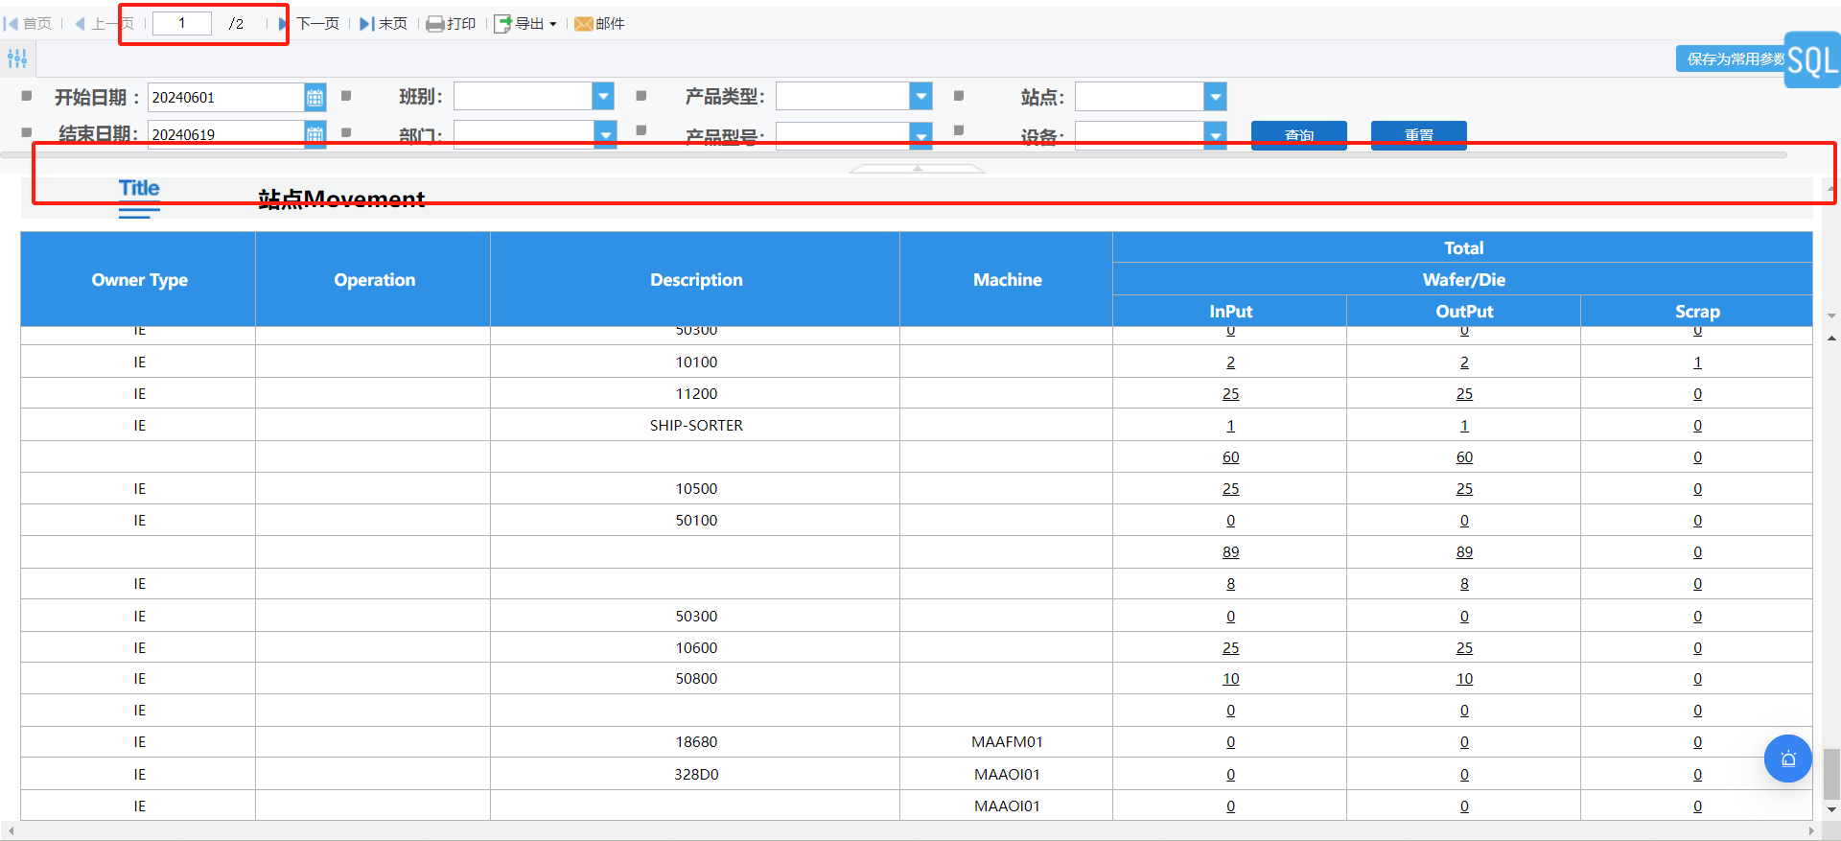Viewport: 1841px width, 841px height.
Task: Open InPut link 25 in the 11200 row
Action: 1230,394
